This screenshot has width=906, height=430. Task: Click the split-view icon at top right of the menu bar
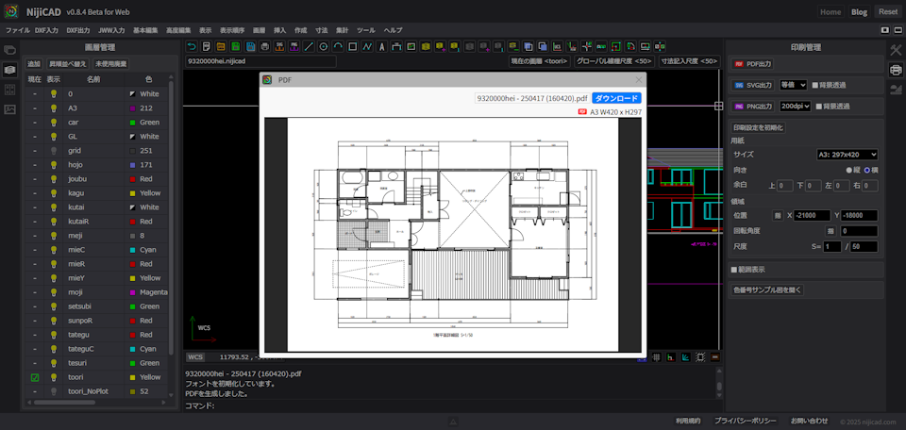click(884, 29)
